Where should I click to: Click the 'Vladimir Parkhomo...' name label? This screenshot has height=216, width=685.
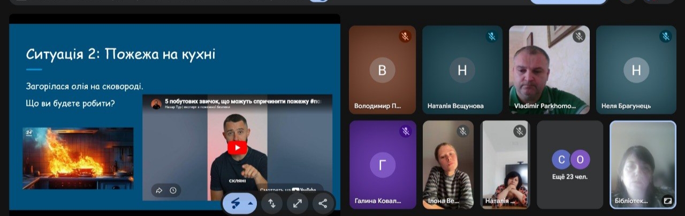pyautogui.click(x=545, y=106)
